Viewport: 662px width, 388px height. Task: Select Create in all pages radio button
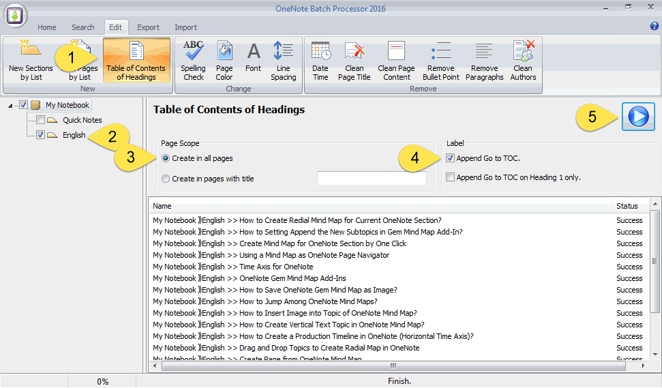166,158
